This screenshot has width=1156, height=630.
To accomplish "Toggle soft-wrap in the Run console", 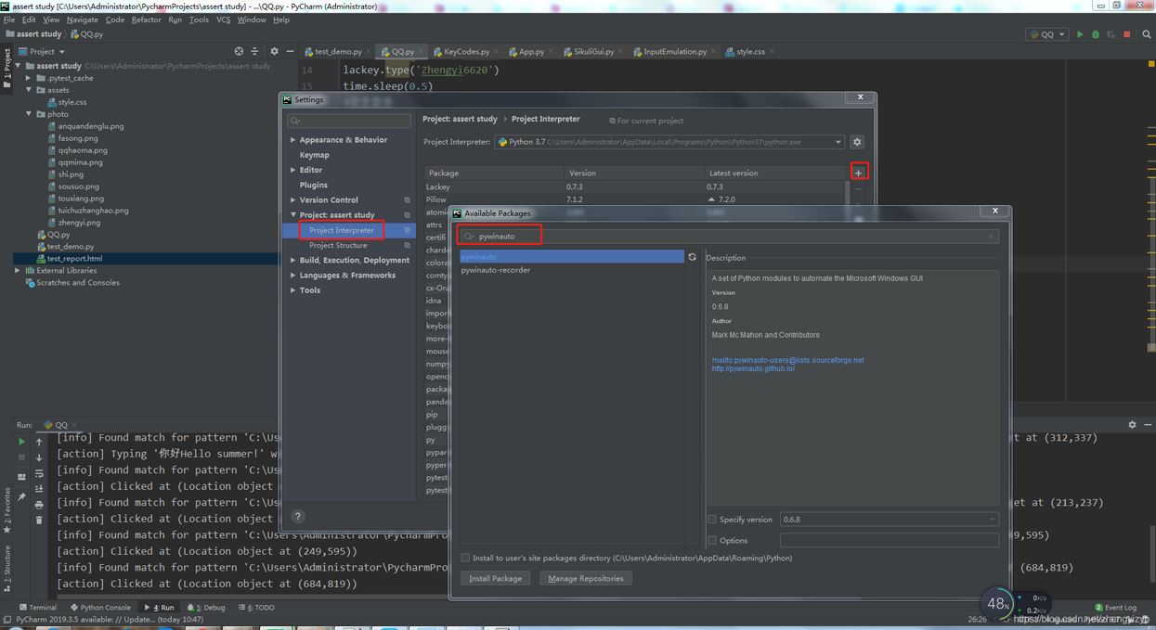I will [39, 474].
